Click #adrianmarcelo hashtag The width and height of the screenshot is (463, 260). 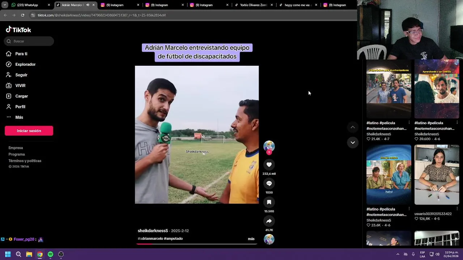point(150,239)
